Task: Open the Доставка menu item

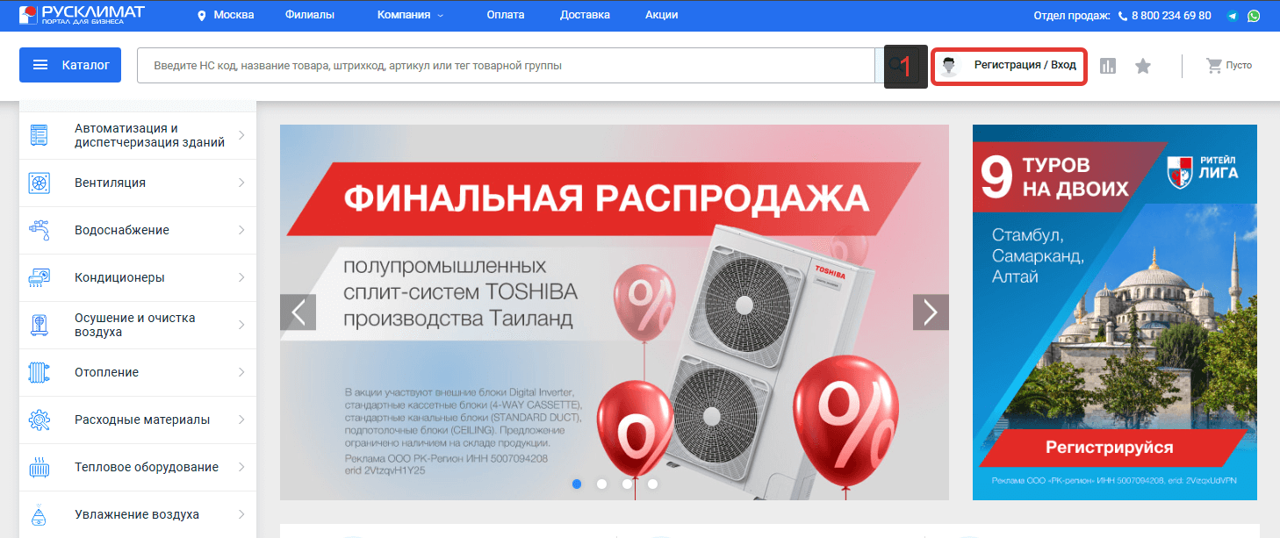Action: coord(585,15)
